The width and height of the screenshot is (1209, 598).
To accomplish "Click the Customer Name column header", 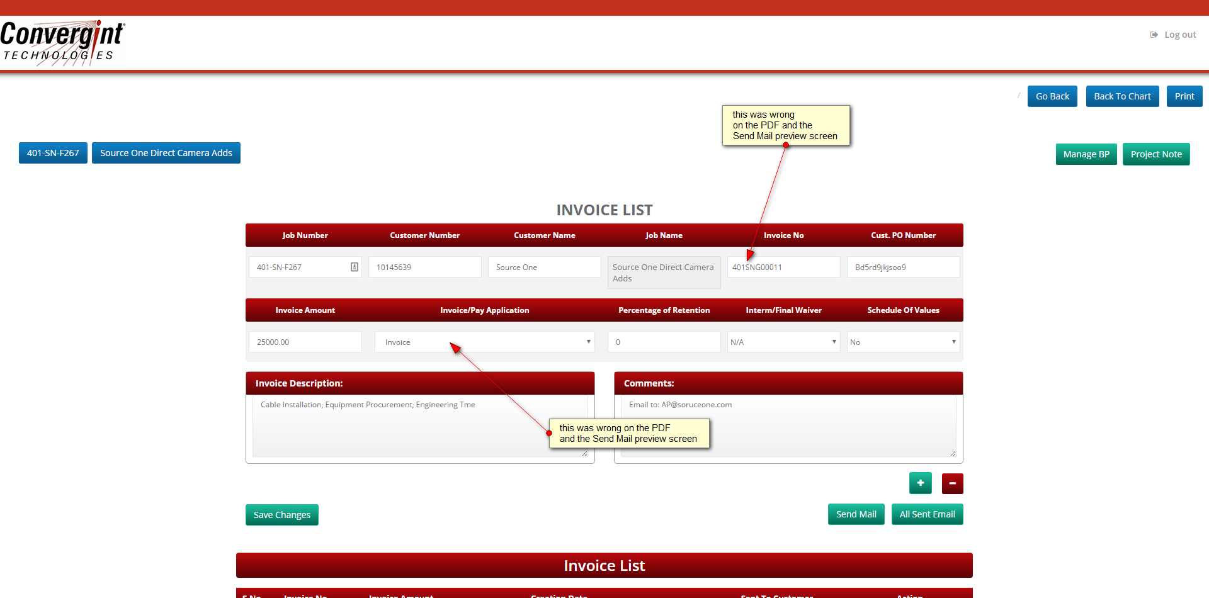I will tap(545, 235).
